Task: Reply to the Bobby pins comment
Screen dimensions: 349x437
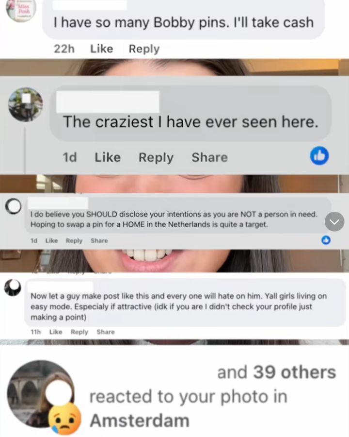Action: tap(144, 49)
